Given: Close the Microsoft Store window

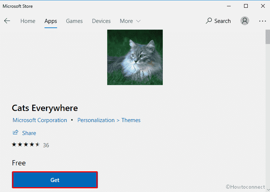Looking at the screenshot, I should click(263, 6).
